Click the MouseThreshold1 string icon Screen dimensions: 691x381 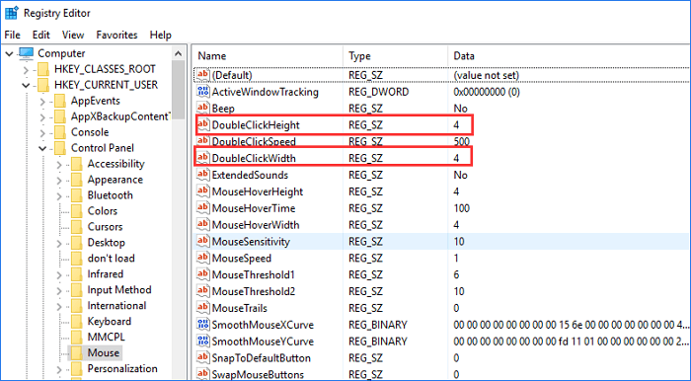point(202,274)
